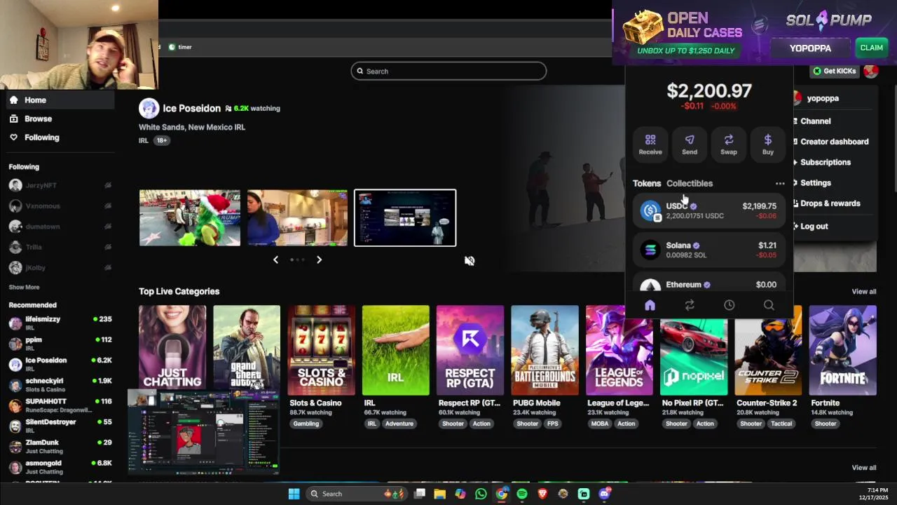Click the Gambling tag under Slots & Casino

pyautogui.click(x=306, y=424)
